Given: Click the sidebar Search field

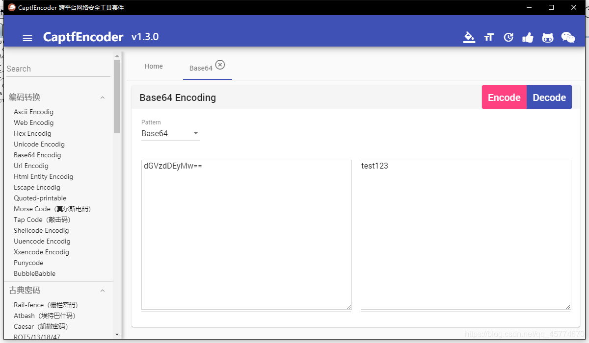Looking at the screenshot, I should point(58,69).
